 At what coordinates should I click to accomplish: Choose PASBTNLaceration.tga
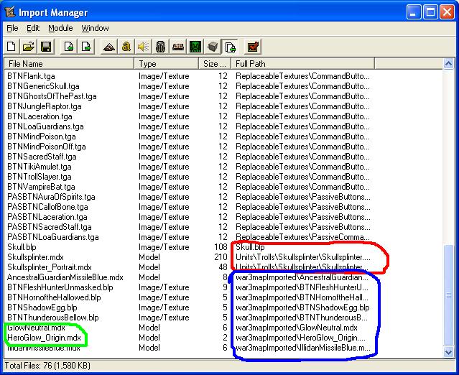(x=47, y=217)
